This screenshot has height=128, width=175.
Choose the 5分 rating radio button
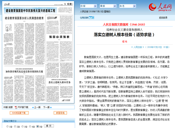pos(38,126)
